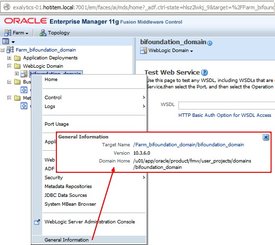Click the info icon beside bifoundation_domain title
This screenshot has height=245, width=275.
tap(210, 43)
